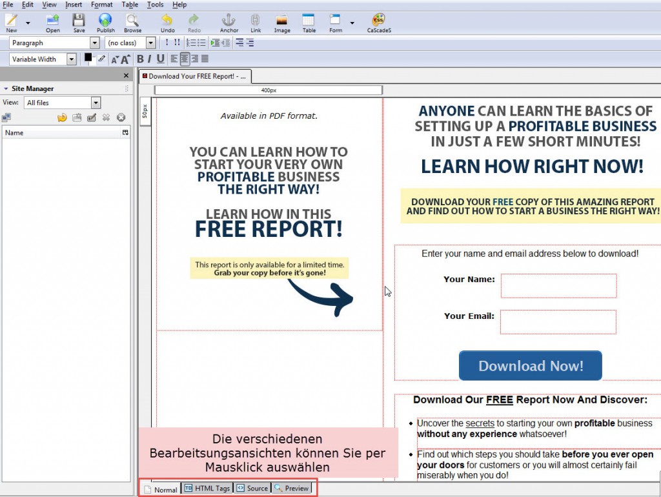Screen dimensions: 661x497
Task: Toggle italic text formatting
Action: (150, 59)
